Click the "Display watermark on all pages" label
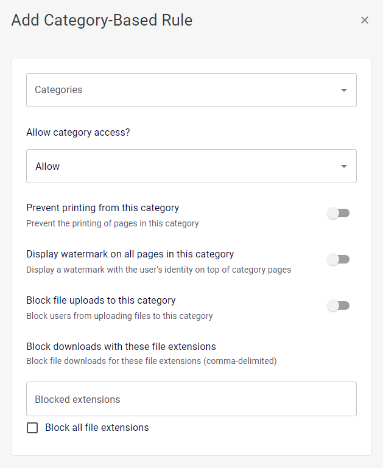This screenshot has height=468, width=383. (x=130, y=254)
